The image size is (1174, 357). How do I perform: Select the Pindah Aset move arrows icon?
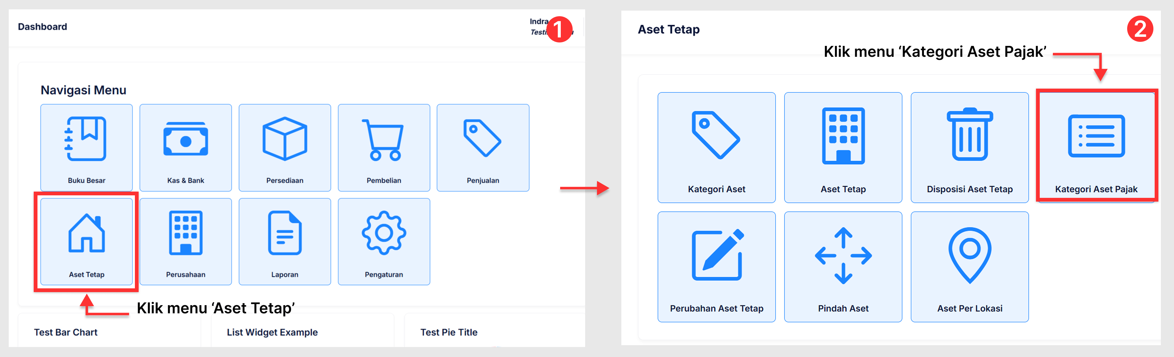pos(843,256)
